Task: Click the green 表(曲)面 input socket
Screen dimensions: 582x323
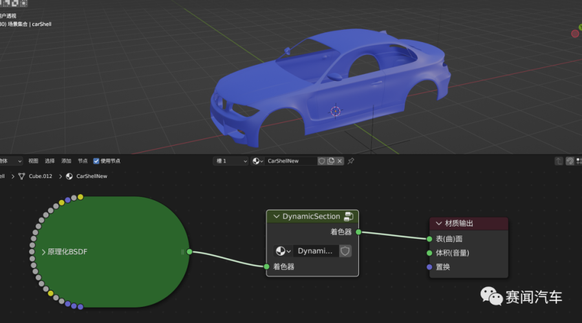Action: click(x=429, y=239)
